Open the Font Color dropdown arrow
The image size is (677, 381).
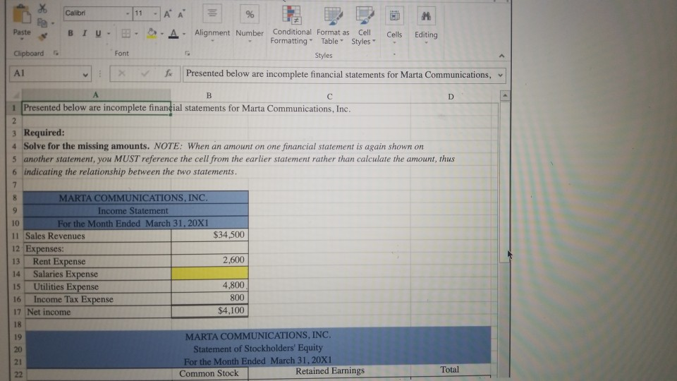184,33
